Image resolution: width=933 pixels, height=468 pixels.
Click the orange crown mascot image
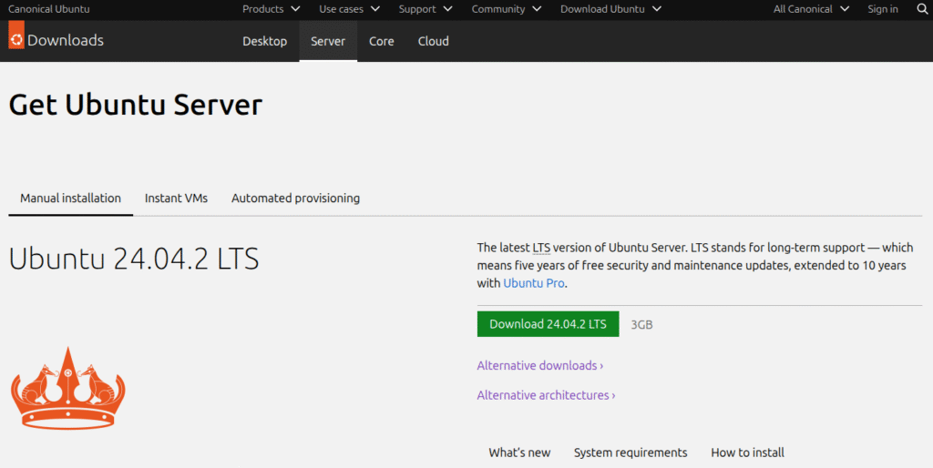click(67, 388)
